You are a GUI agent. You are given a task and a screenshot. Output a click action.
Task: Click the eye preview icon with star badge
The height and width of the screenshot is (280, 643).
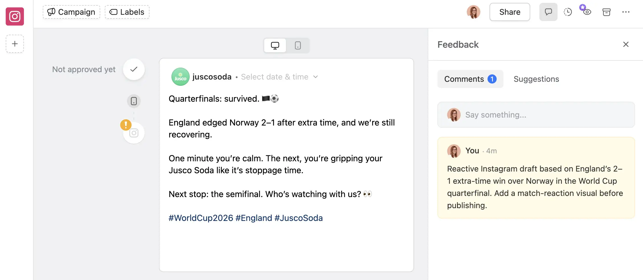(x=587, y=12)
